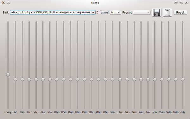Click the Preamp label text
Screen dimensions: 190x119
[8, 112]
